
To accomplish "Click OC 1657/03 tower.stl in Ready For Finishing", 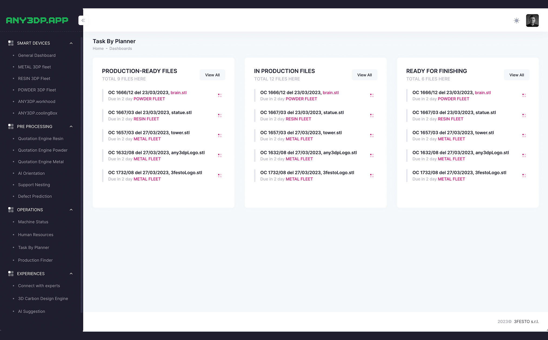I will [x=453, y=133].
